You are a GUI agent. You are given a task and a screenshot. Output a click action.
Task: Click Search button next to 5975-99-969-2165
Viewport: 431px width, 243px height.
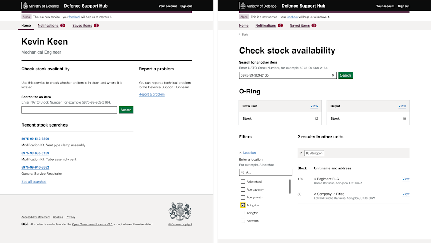click(x=346, y=75)
